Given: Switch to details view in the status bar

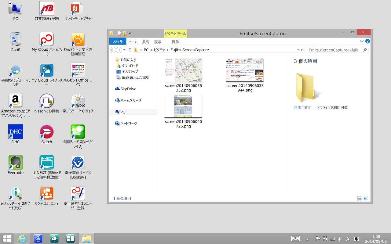Looking at the screenshot, I should 359,198.
